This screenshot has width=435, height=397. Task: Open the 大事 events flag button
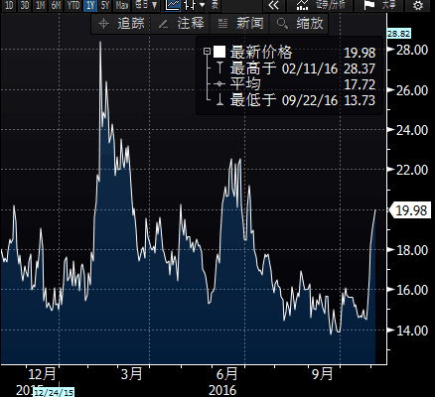pyautogui.click(x=379, y=5)
